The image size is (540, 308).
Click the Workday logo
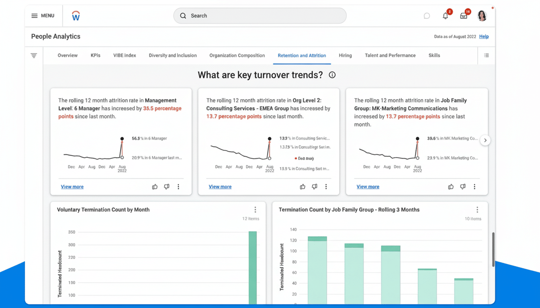[x=76, y=16]
